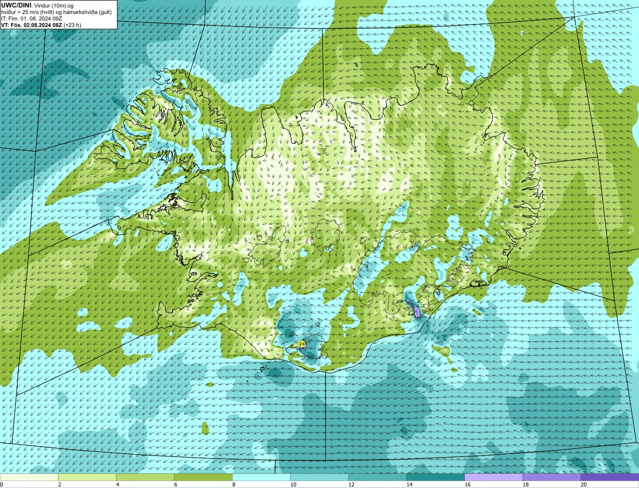Select the above 20 m/s dark violet swatch
The height and width of the screenshot is (488, 639).
(x=610, y=478)
